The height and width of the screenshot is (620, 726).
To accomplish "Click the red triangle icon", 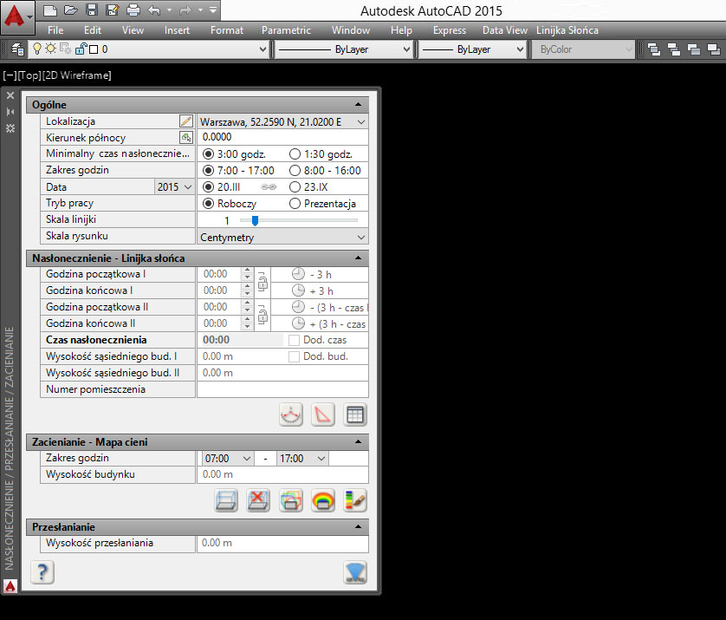I will click(323, 414).
